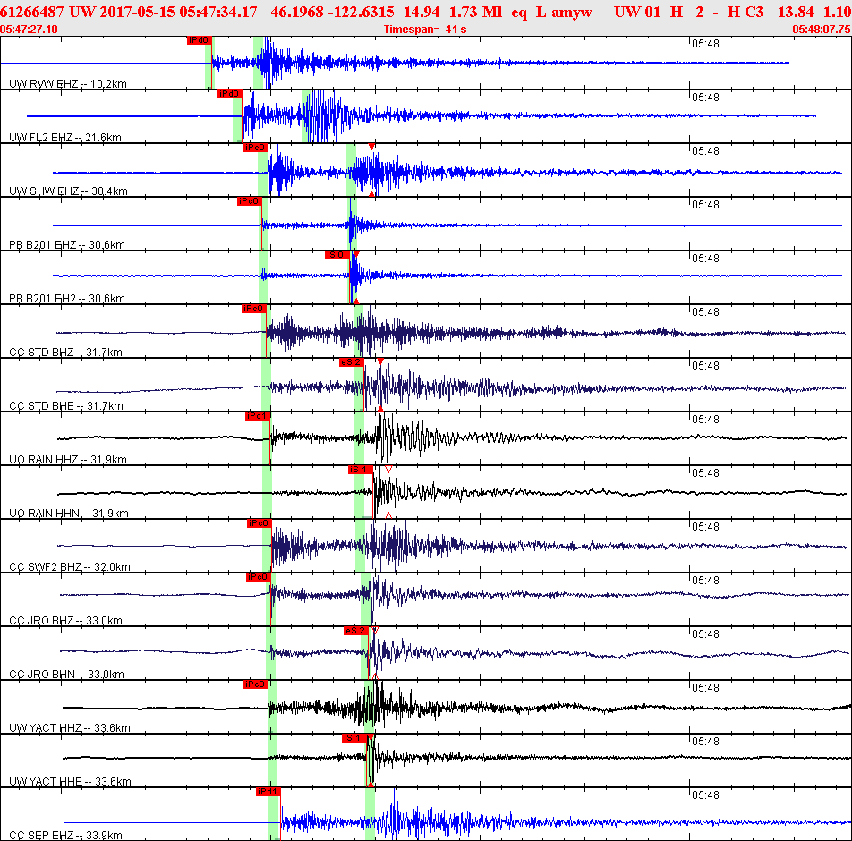Click the eS 2 pick on STD BHE
The height and width of the screenshot is (841, 852).
pos(351,362)
